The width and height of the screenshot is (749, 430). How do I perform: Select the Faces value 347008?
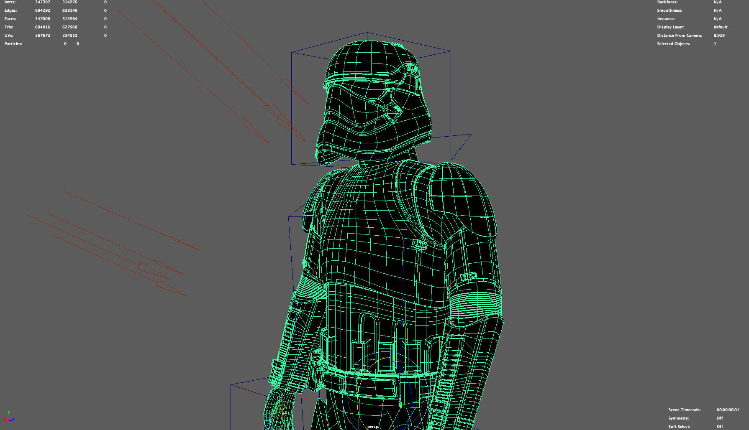click(43, 19)
